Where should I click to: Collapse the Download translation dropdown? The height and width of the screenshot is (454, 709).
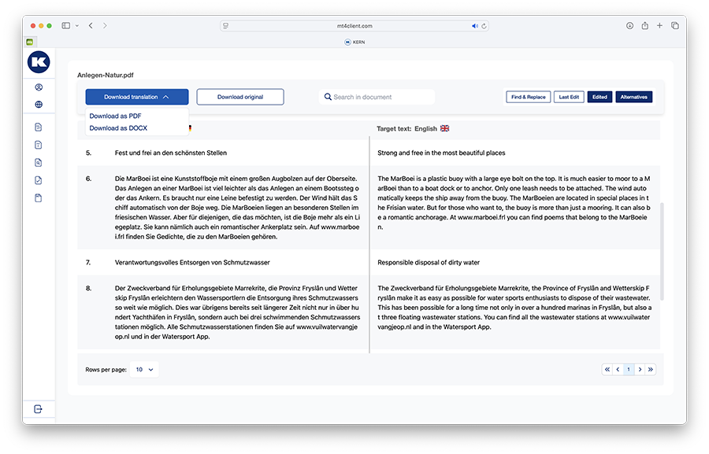(x=137, y=97)
